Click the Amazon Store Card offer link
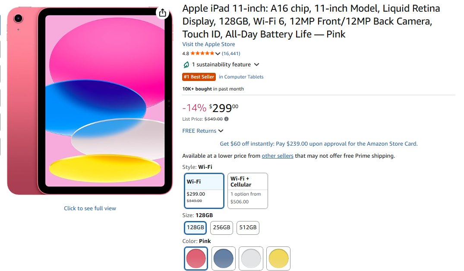464x271 pixels. (x=319, y=144)
